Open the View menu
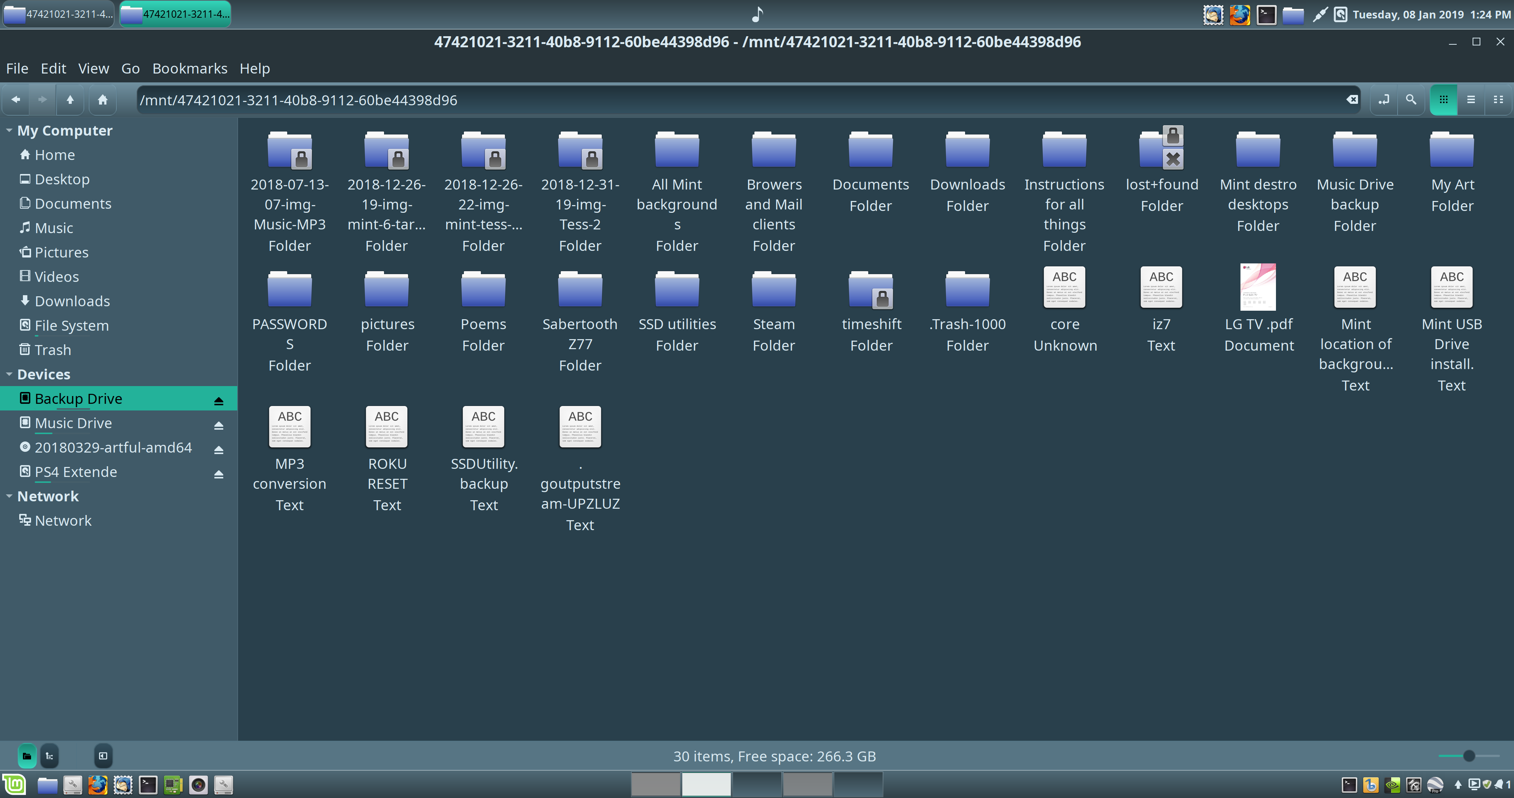Viewport: 1514px width, 798px height. [x=94, y=68]
